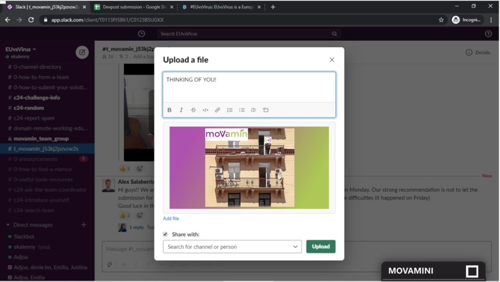Image resolution: width=500 pixels, height=282 pixels.
Task: Bookmark this page with star icon
Action: pyautogui.click(x=441, y=20)
